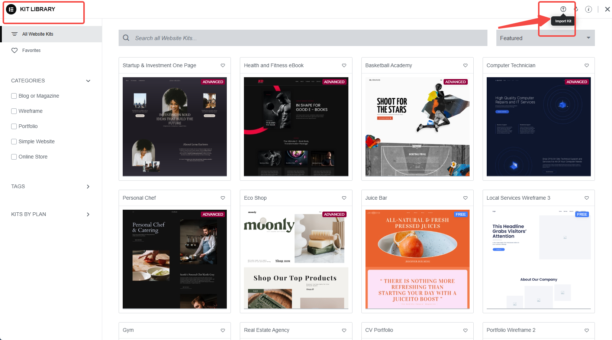The width and height of the screenshot is (612, 340).
Task: Open the Personal Chef kit thumbnail
Action: [x=175, y=259]
